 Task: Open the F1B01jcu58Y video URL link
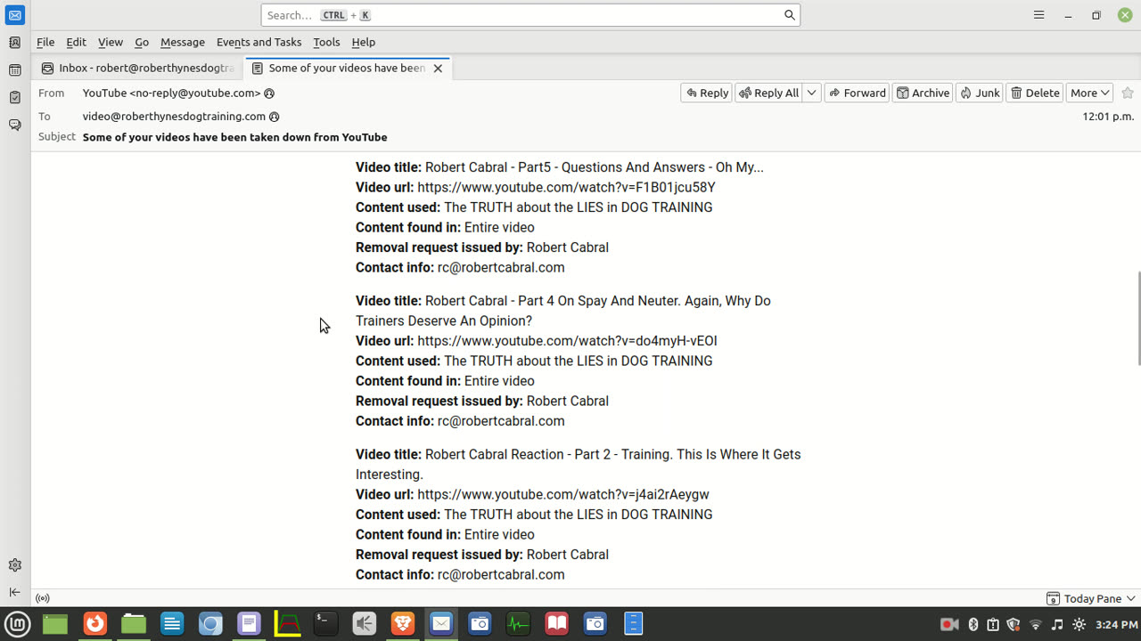[566, 187]
